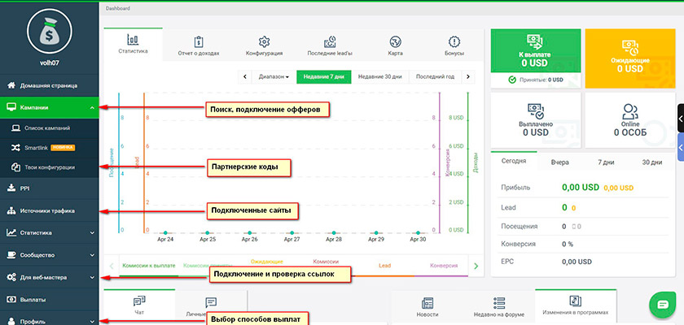This screenshot has height=325, width=684.
Task: Click the shuffle icon beside Smartlink
Action: click(15, 148)
